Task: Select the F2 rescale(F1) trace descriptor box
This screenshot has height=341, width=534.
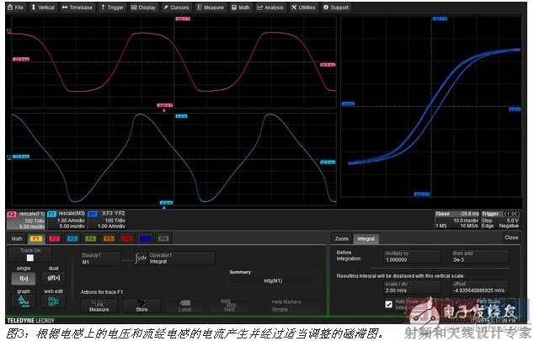Action: coord(26,220)
